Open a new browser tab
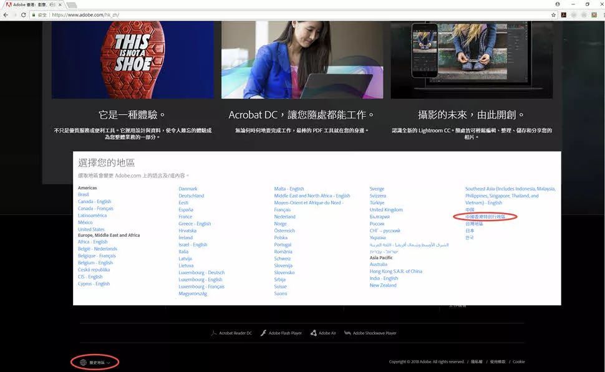 click(72, 4)
